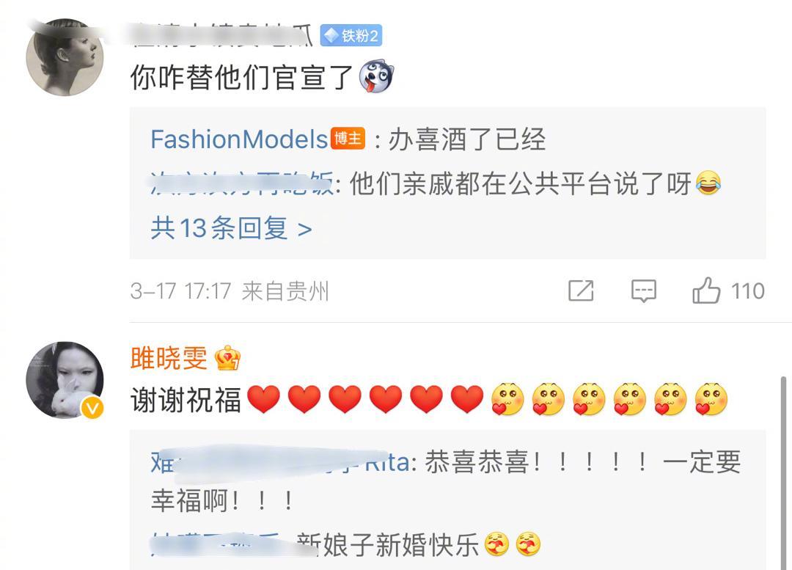Like the first comment with thumbs-up icon
The image size is (792, 570).
[705, 291]
